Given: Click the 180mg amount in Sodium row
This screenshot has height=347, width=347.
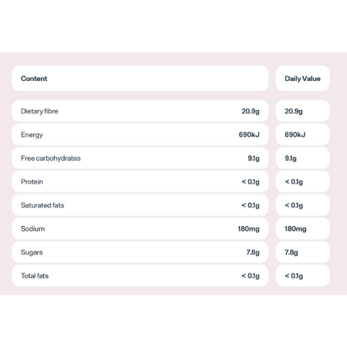Looking at the screenshot, I should pyautogui.click(x=249, y=228).
